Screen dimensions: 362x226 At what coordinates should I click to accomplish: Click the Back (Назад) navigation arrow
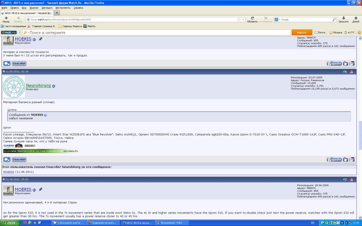pos(6,18)
